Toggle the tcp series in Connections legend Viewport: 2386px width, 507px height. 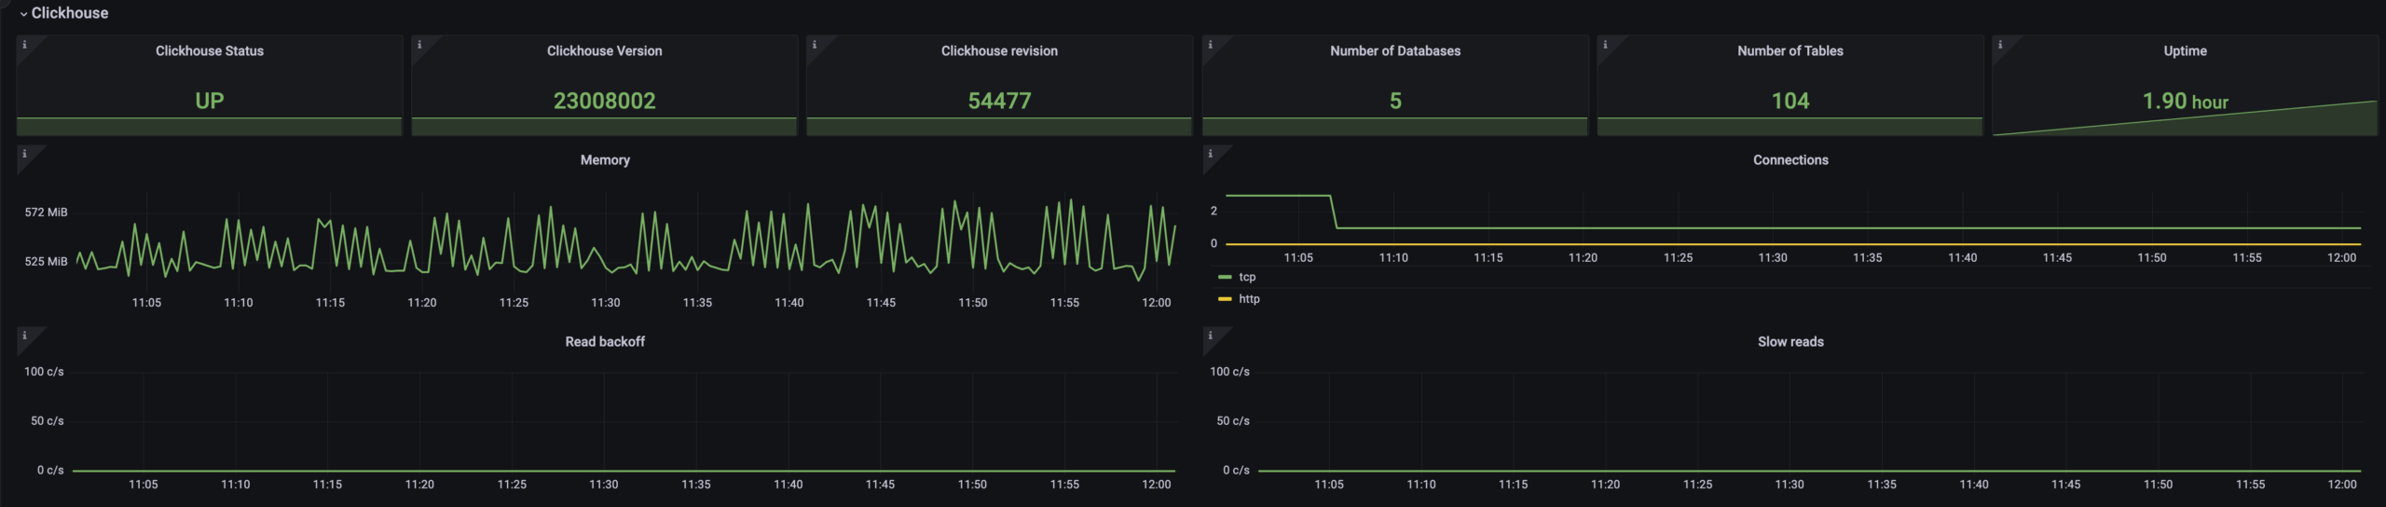[x=1247, y=277]
